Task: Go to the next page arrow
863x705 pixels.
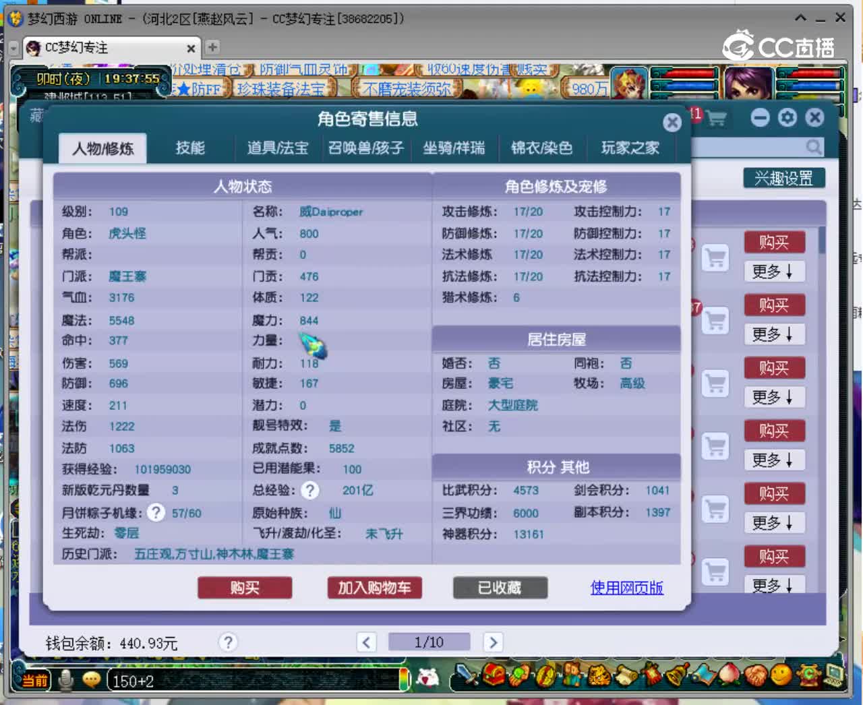Action: [x=493, y=642]
